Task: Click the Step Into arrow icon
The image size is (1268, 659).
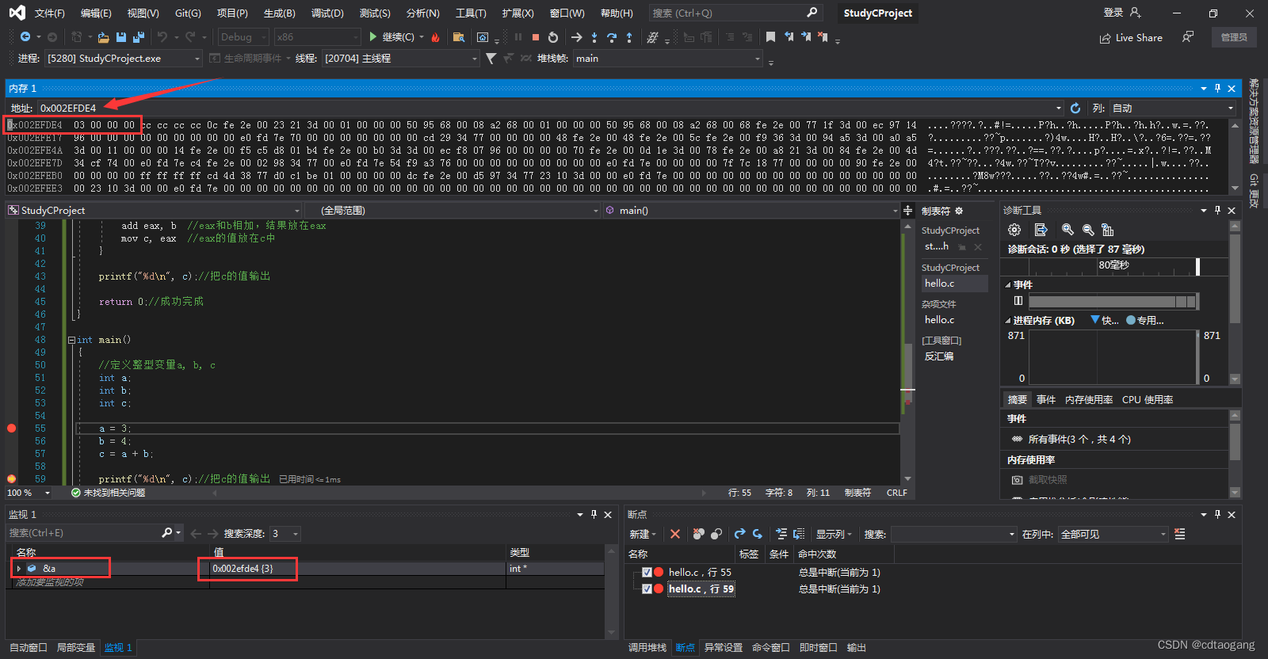Action: pos(594,37)
